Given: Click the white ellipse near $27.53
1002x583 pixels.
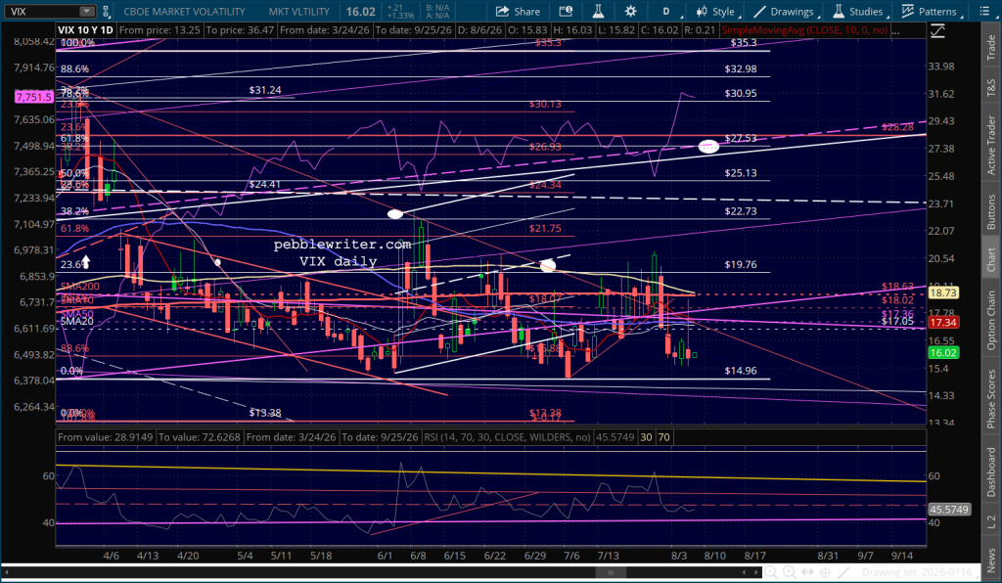Looking at the screenshot, I should click(x=708, y=146).
